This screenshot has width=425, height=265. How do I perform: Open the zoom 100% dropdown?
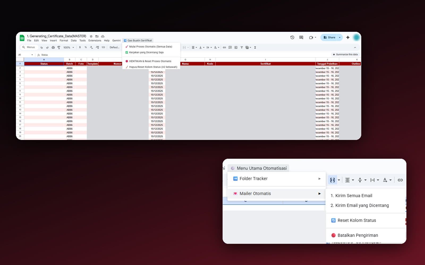[69, 47]
